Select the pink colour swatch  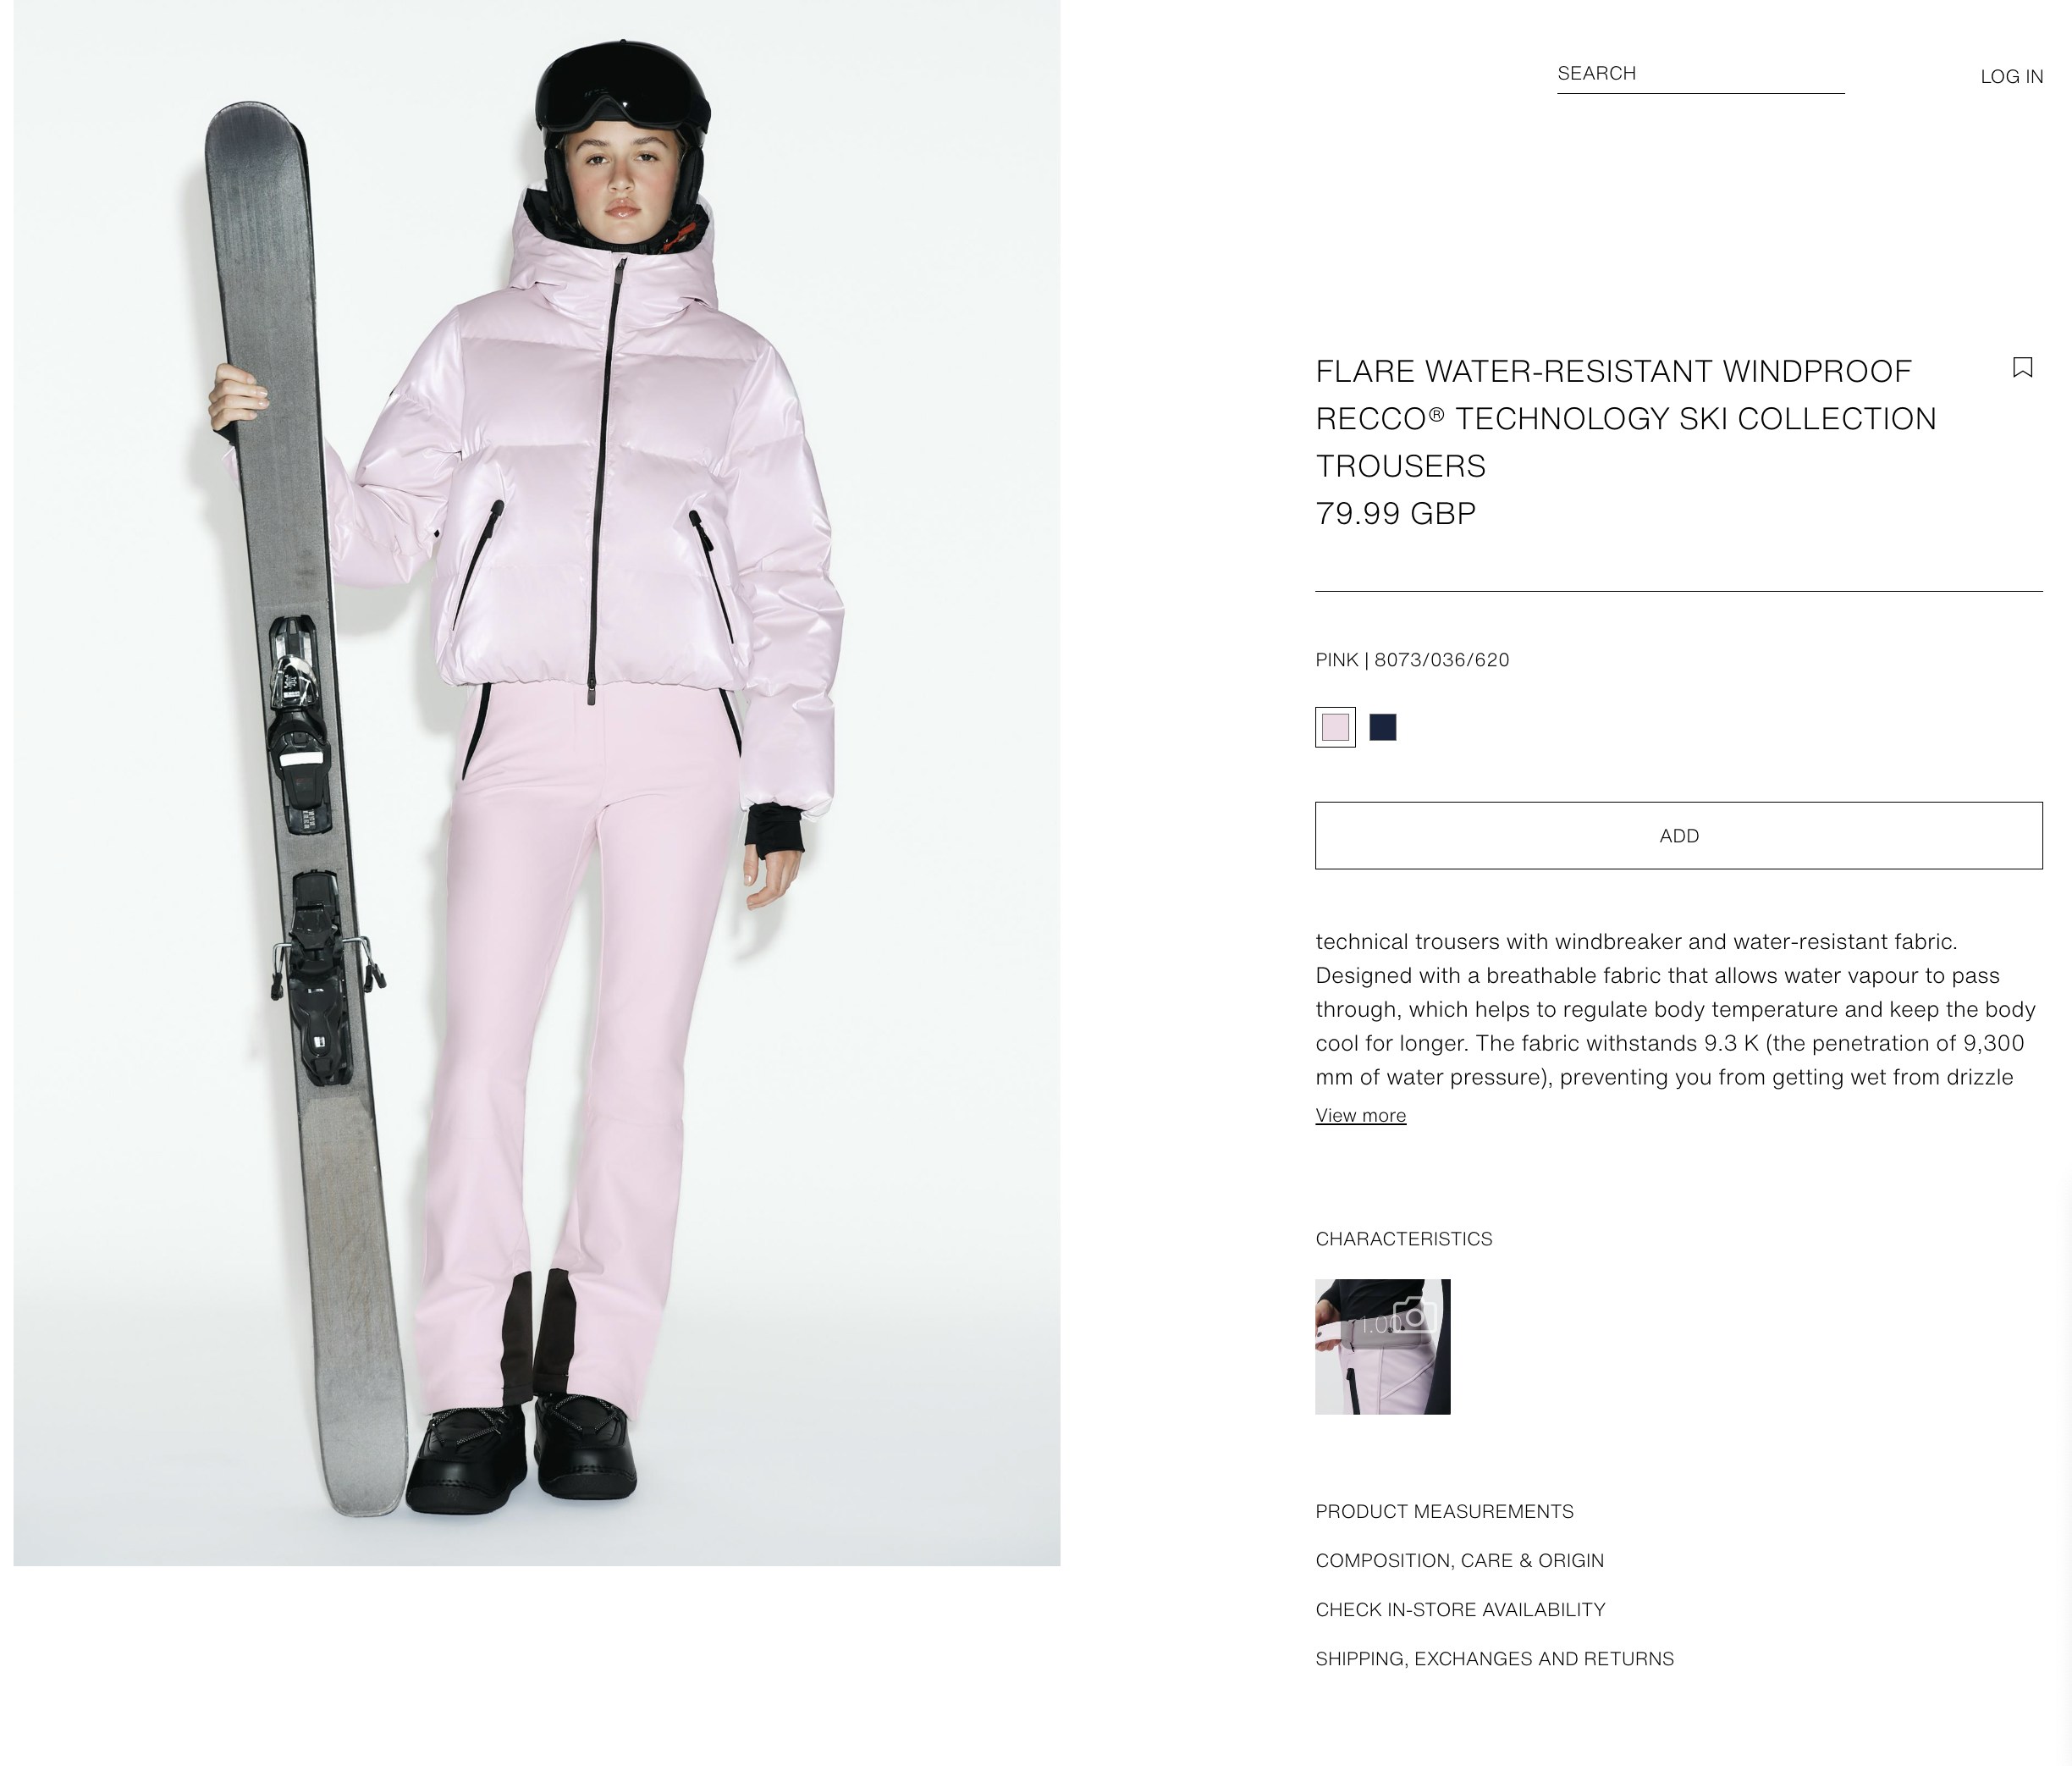point(1335,727)
